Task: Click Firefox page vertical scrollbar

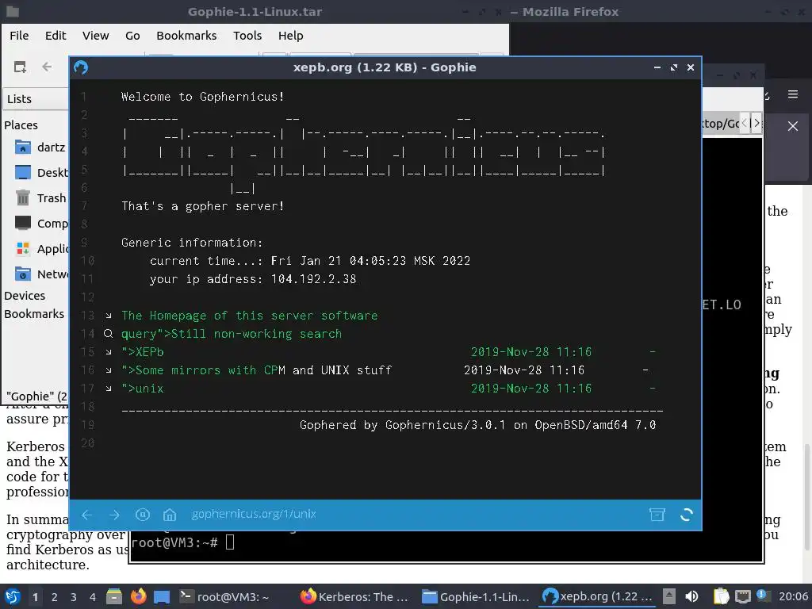Action: pyautogui.click(x=807, y=497)
